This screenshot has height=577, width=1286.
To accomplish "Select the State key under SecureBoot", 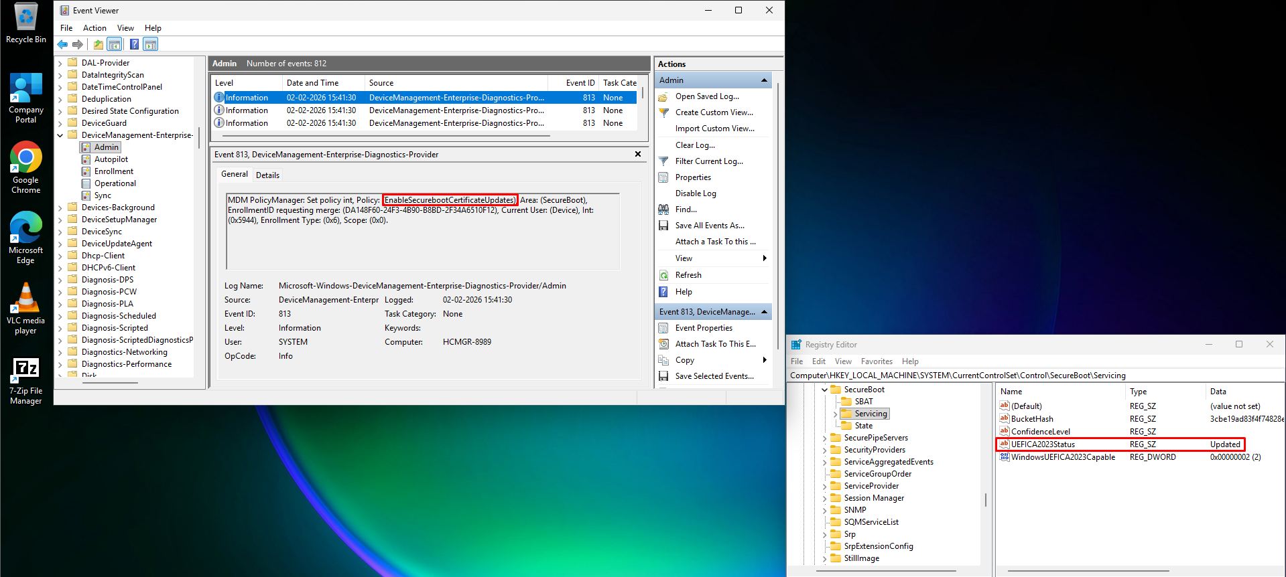I will (863, 426).
